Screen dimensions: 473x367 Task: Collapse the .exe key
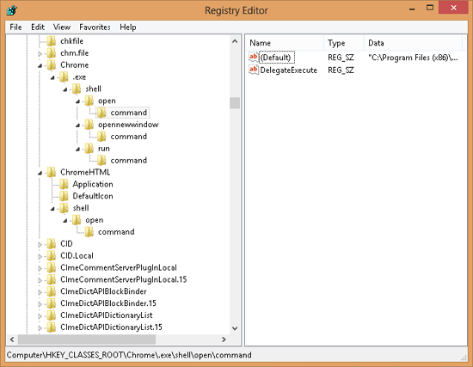52,77
